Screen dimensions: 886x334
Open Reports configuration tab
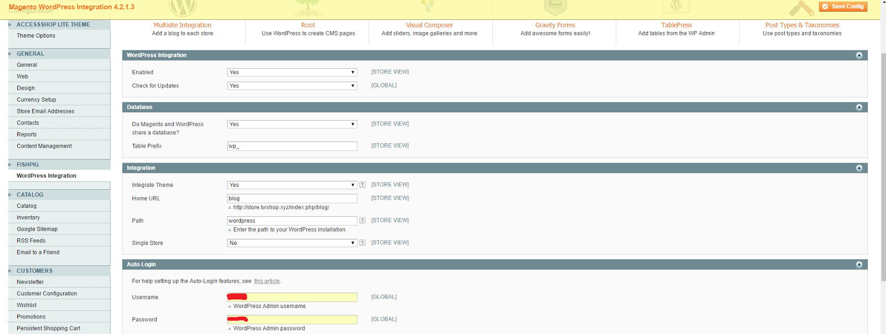(27, 134)
